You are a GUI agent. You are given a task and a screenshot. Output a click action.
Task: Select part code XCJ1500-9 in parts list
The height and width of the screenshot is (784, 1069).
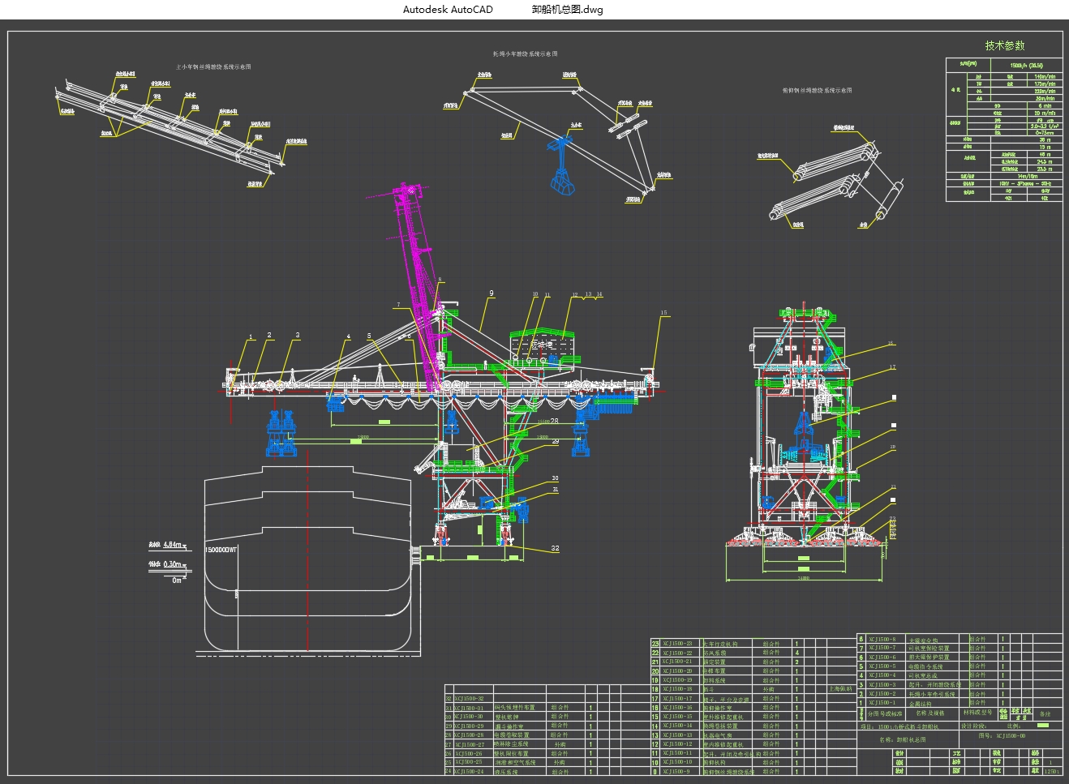click(x=676, y=771)
